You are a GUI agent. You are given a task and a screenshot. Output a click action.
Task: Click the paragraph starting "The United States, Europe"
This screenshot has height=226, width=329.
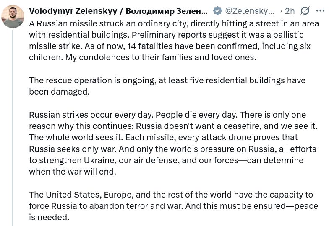tap(168, 206)
